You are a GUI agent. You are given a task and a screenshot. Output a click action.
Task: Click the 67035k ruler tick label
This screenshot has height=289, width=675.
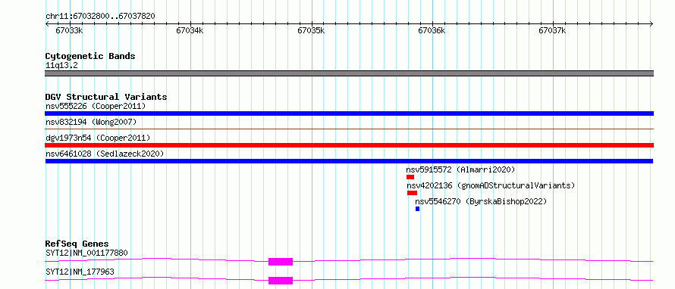[311, 30]
